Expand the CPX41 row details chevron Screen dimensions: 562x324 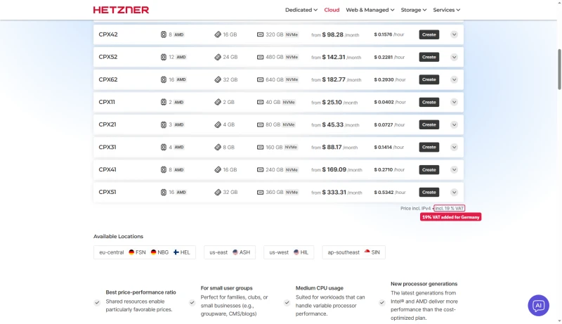click(454, 170)
